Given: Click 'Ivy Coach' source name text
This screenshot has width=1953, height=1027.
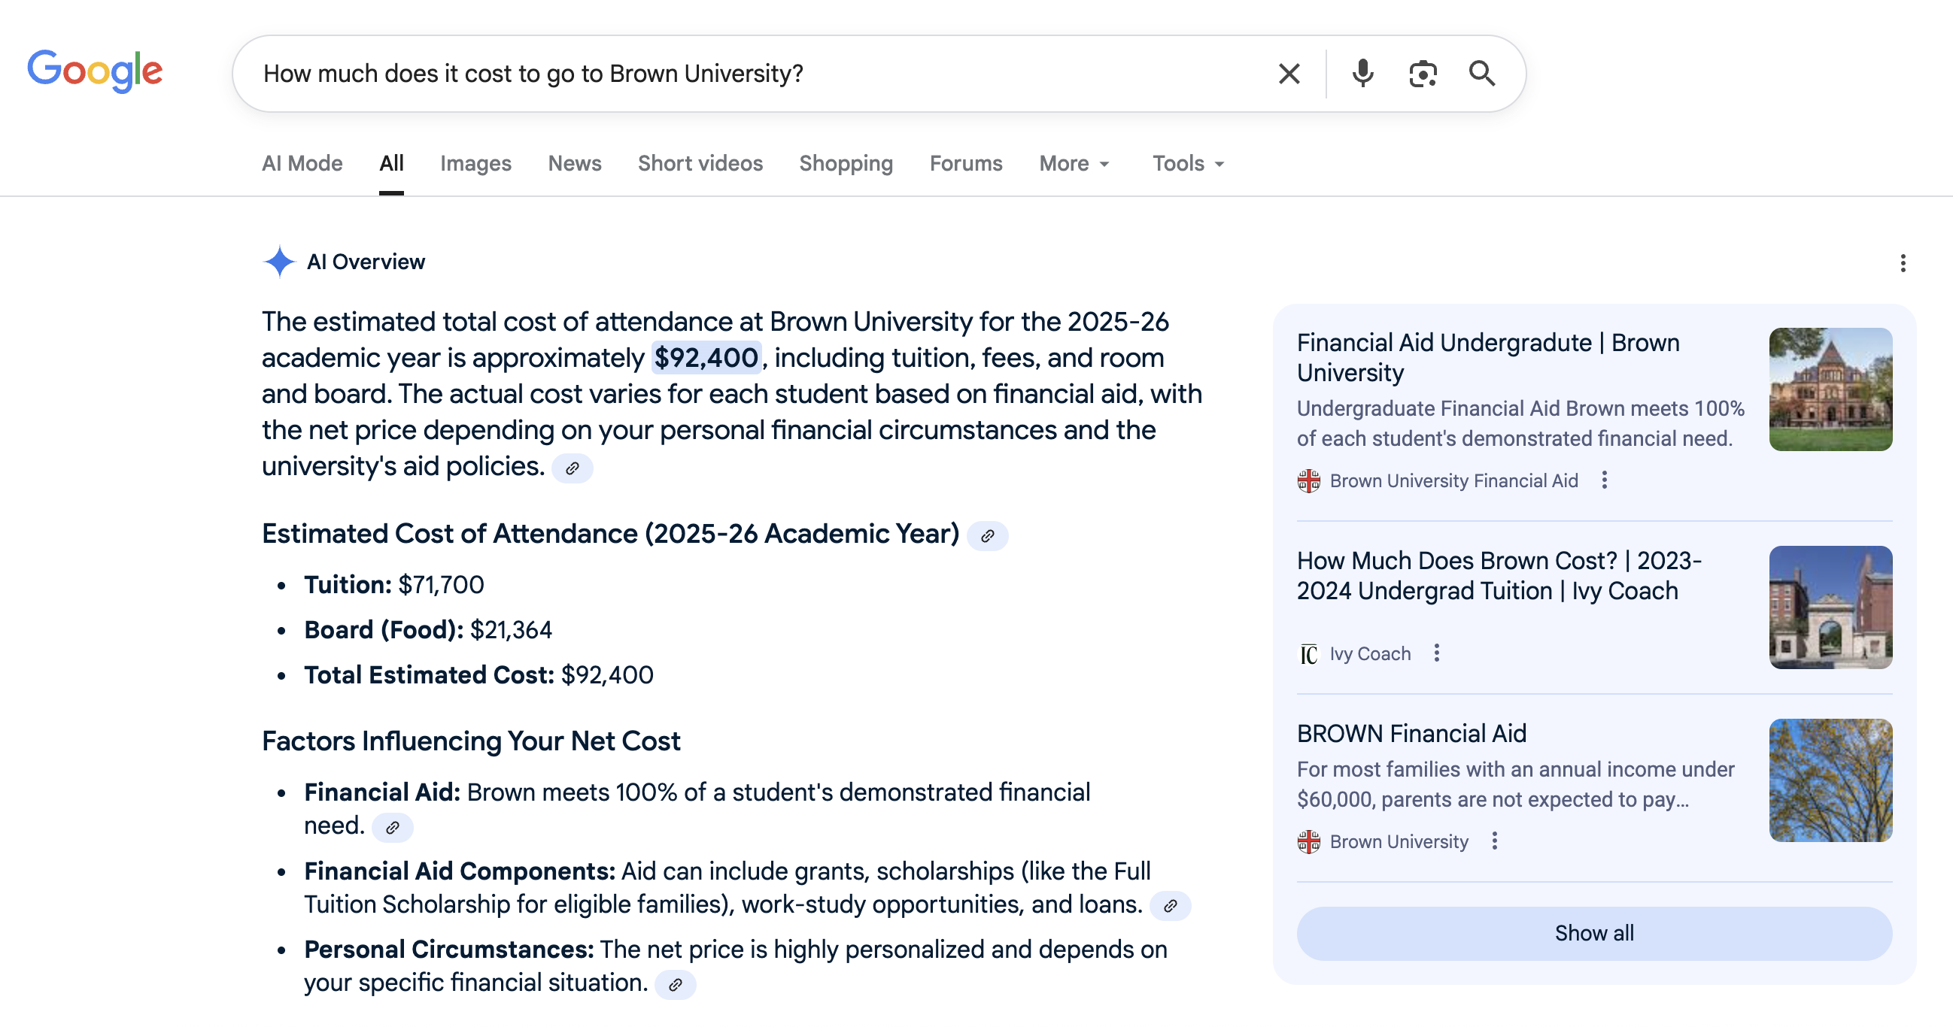Looking at the screenshot, I should pos(1370,653).
